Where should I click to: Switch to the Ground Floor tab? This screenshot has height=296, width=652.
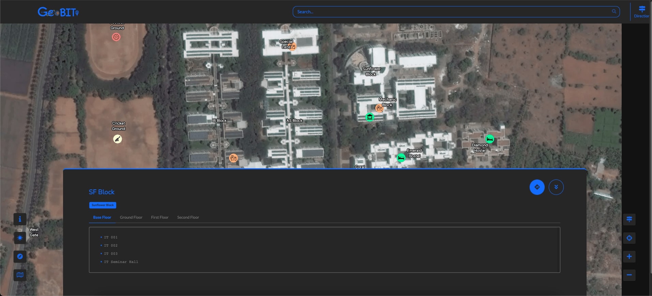click(131, 217)
